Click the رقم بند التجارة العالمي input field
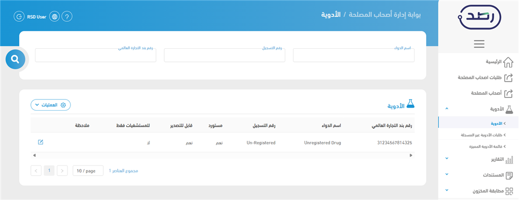The image size is (519, 200). click(x=95, y=55)
